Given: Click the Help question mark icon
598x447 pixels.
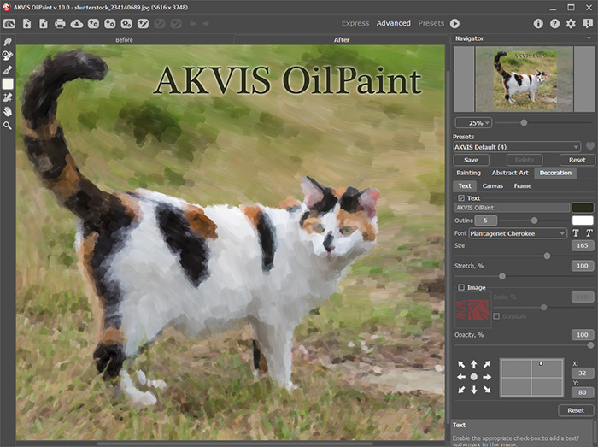Looking at the screenshot, I should click(x=554, y=23).
